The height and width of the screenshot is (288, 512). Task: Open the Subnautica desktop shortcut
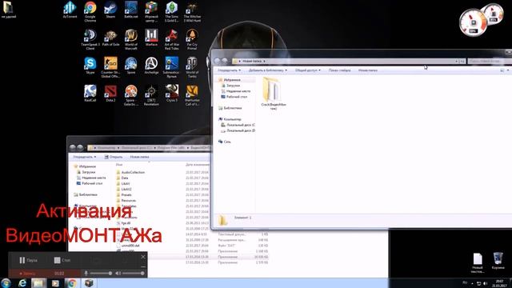(x=171, y=67)
